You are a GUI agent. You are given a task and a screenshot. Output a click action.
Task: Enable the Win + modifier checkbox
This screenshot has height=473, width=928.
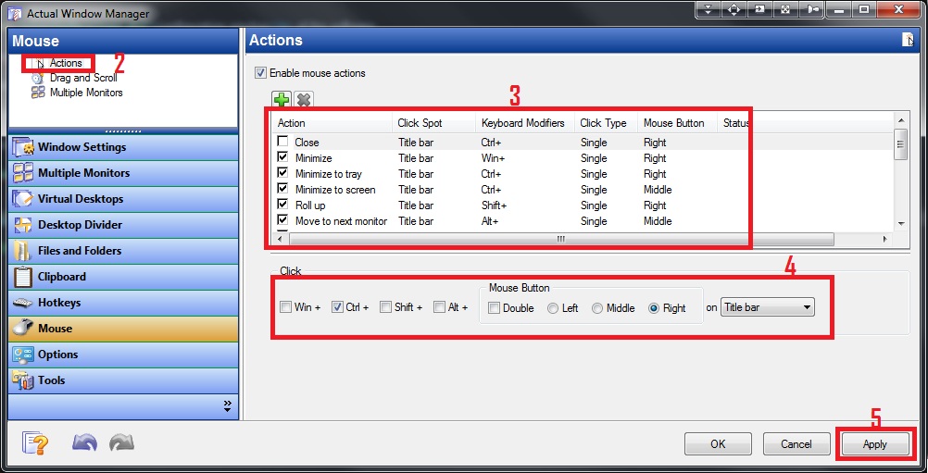coord(285,307)
